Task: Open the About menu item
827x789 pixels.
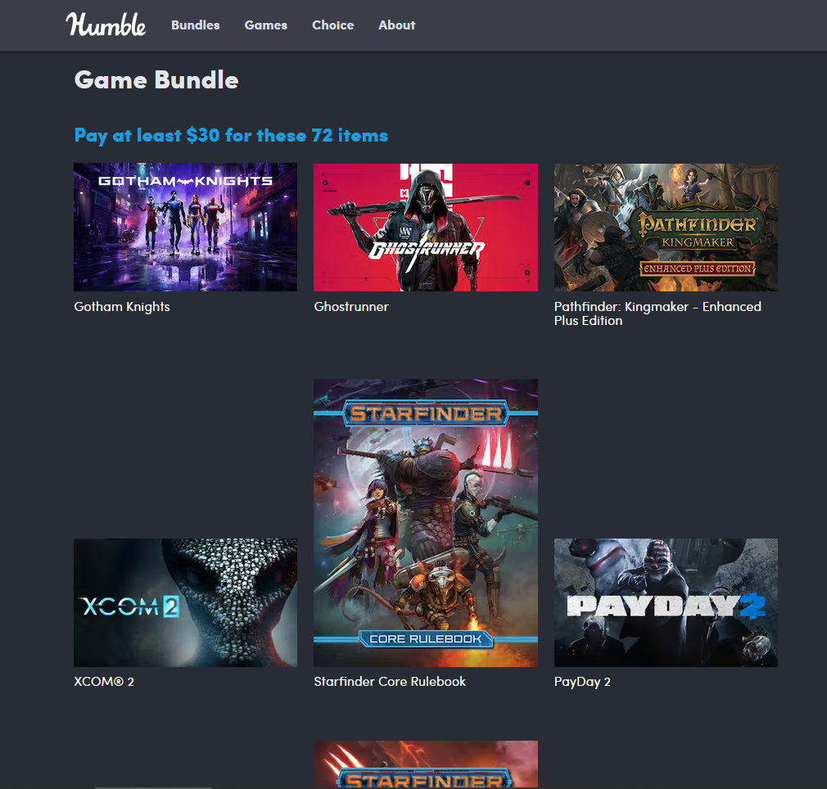Action: (396, 25)
